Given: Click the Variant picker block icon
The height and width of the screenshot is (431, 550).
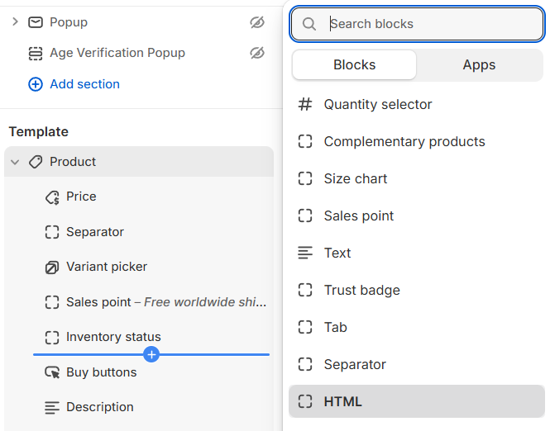Looking at the screenshot, I should click(52, 268).
